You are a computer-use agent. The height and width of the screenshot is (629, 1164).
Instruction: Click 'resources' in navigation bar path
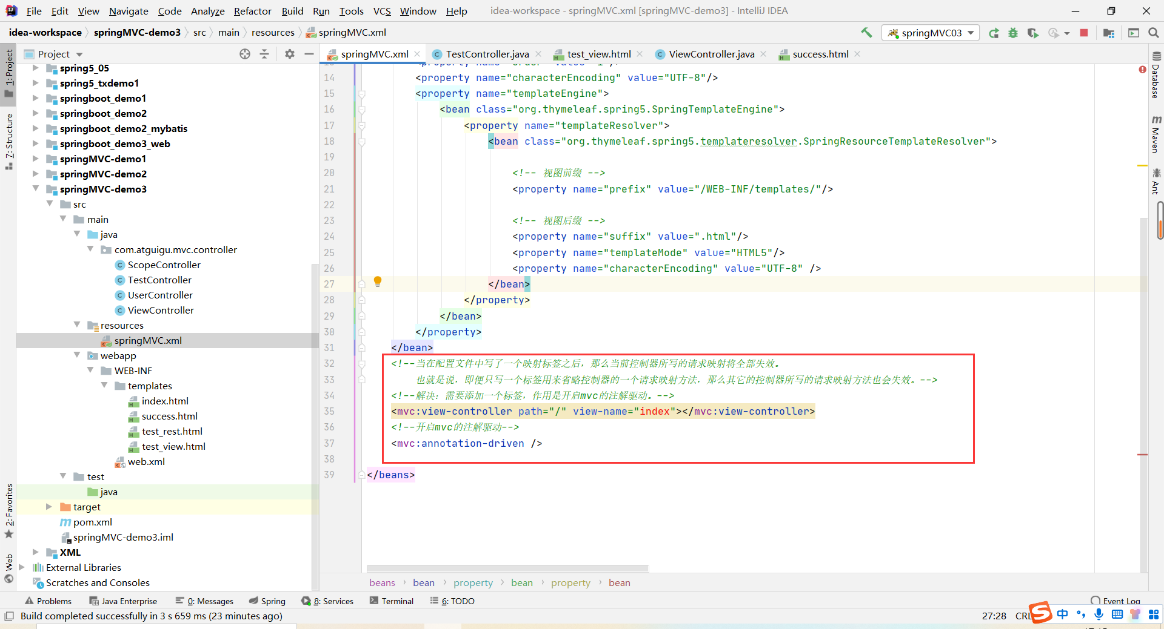point(273,33)
